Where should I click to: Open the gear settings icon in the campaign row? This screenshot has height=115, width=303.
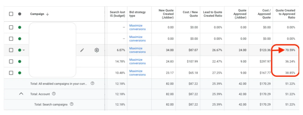click(96, 50)
